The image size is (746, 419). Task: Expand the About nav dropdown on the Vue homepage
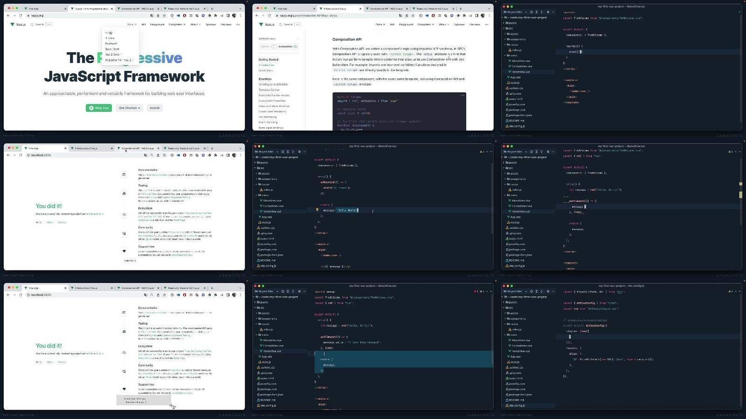pyautogui.click(x=195, y=24)
